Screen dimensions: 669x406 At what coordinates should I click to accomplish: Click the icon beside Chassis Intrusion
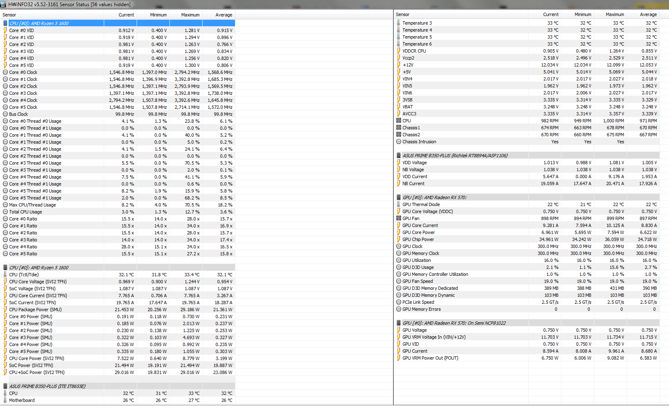tap(399, 142)
